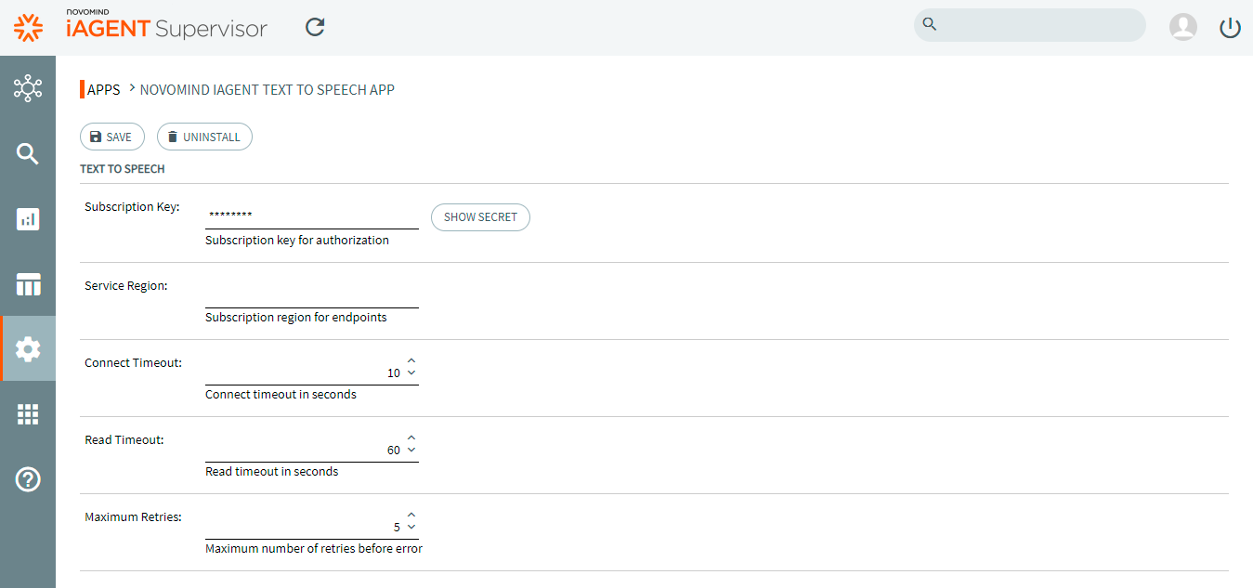
Task: Increase Connect Timeout with up arrow
Action: (x=411, y=360)
